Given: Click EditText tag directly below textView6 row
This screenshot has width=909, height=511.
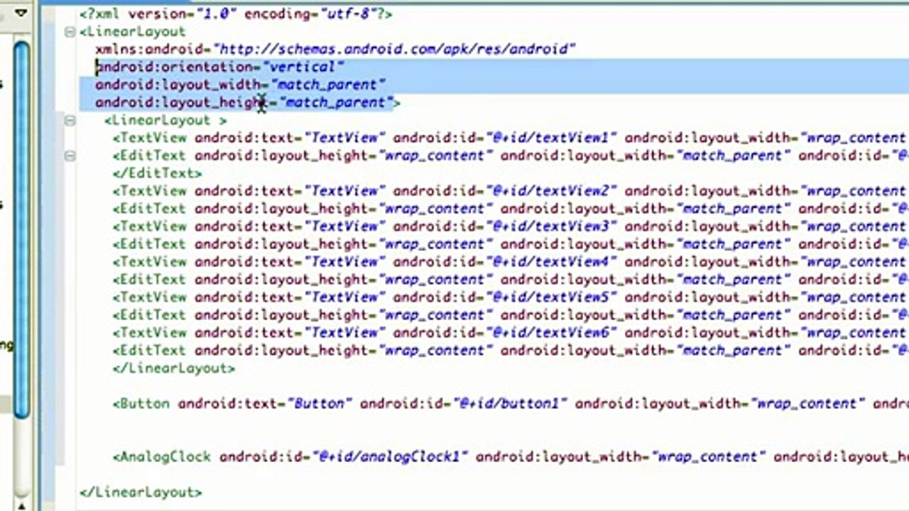Looking at the screenshot, I should (150, 351).
